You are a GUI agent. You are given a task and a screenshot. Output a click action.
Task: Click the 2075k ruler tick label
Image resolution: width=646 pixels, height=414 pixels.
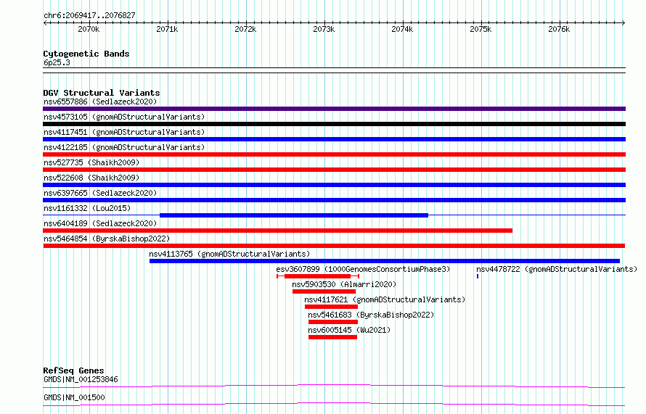tap(481, 29)
